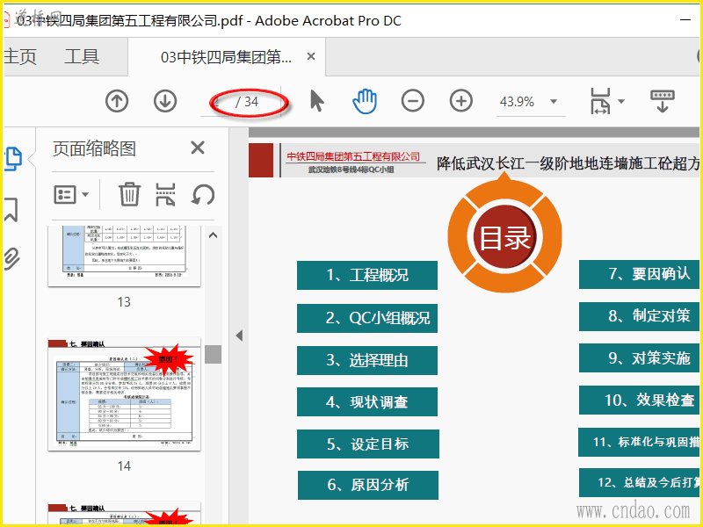This screenshot has height=527, width=703.
Task: Click the 2、QC小组概况 contents button
Action: (x=367, y=318)
